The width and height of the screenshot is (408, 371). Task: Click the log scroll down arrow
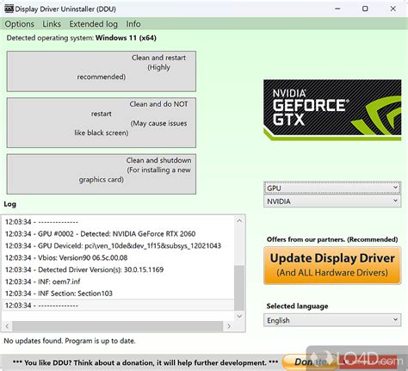click(239, 316)
